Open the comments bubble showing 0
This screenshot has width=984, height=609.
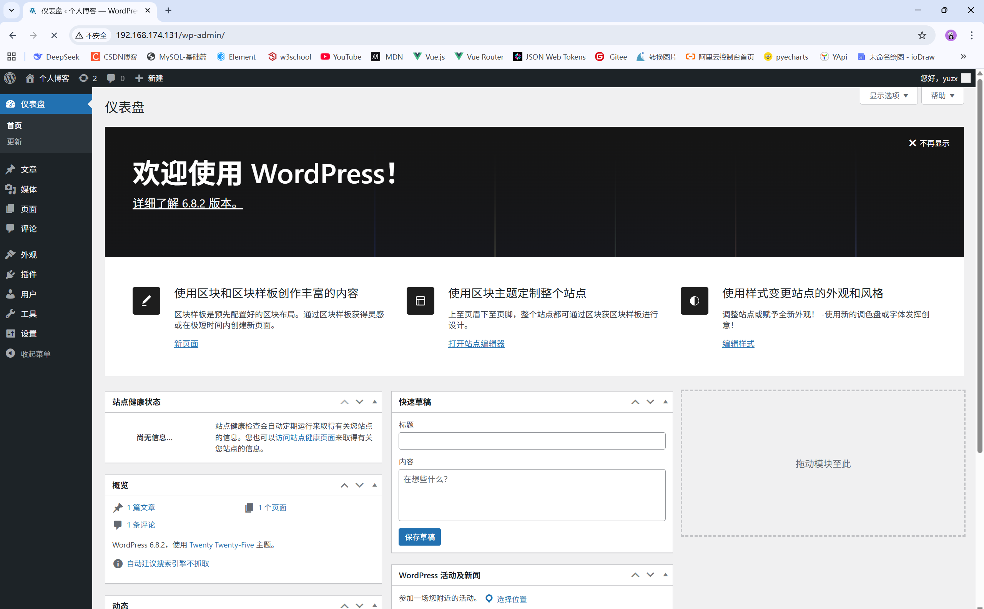(116, 78)
